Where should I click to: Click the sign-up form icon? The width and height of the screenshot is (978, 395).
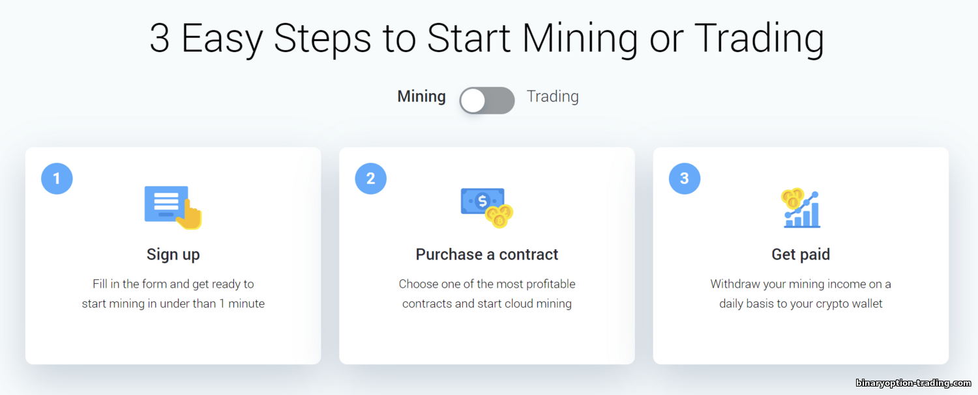click(173, 208)
